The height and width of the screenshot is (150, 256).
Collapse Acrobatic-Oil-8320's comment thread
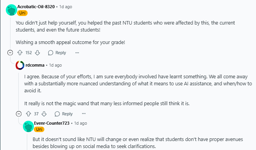click(10, 53)
